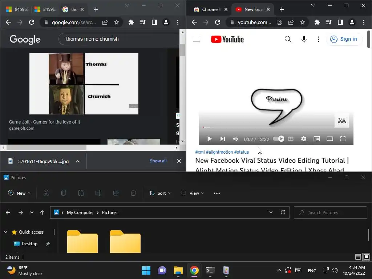Open the New dropdown in Pictures explorer
This screenshot has width=372, height=279.
click(19, 193)
